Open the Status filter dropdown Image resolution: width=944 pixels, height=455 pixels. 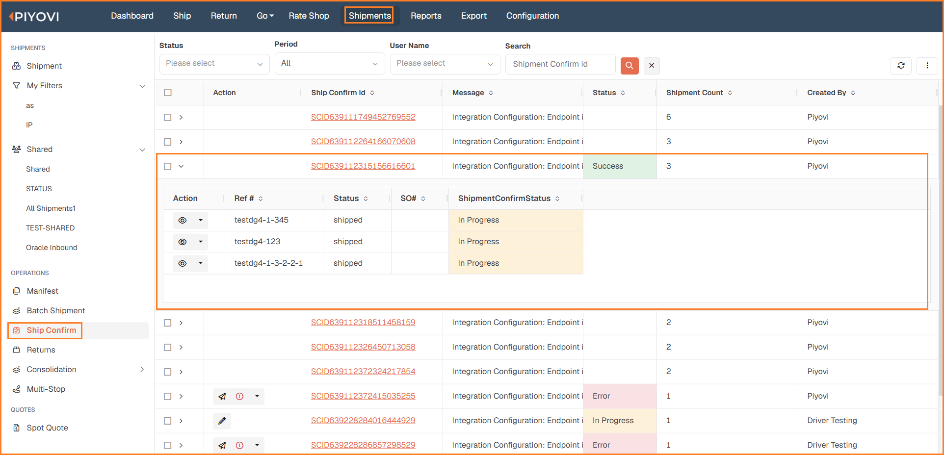(x=214, y=64)
